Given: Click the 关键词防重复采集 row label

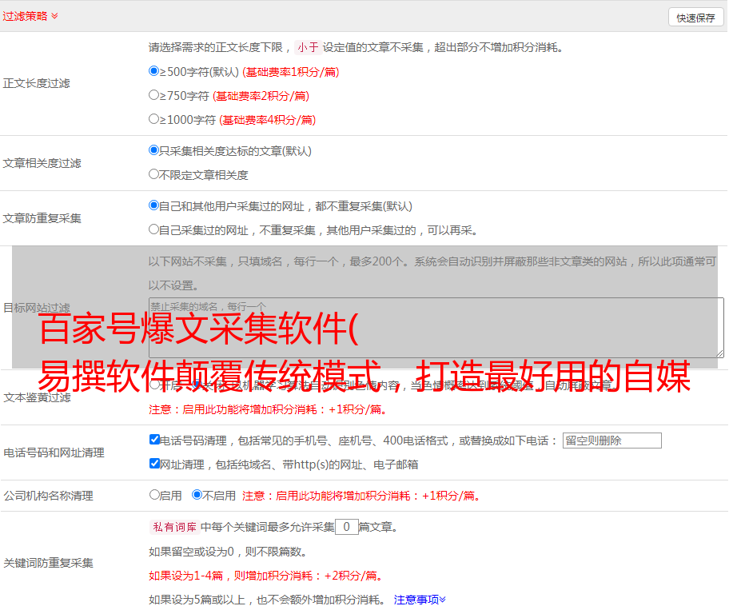Looking at the screenshot, I should (48, 563).
